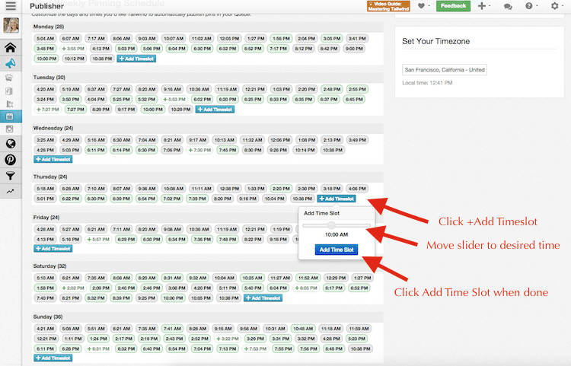Image resolution: width=571 pixels, height=366 pixels.
Task: Select Monday 10:38 PM timeslot
Action: 102,59
